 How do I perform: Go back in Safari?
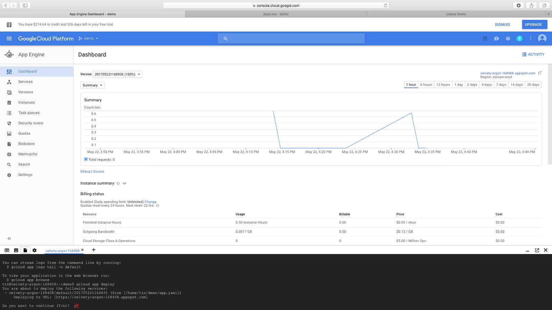click(x=6, y=6)
